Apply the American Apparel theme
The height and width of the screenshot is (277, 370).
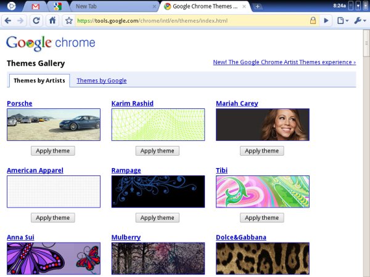point(53,218)
